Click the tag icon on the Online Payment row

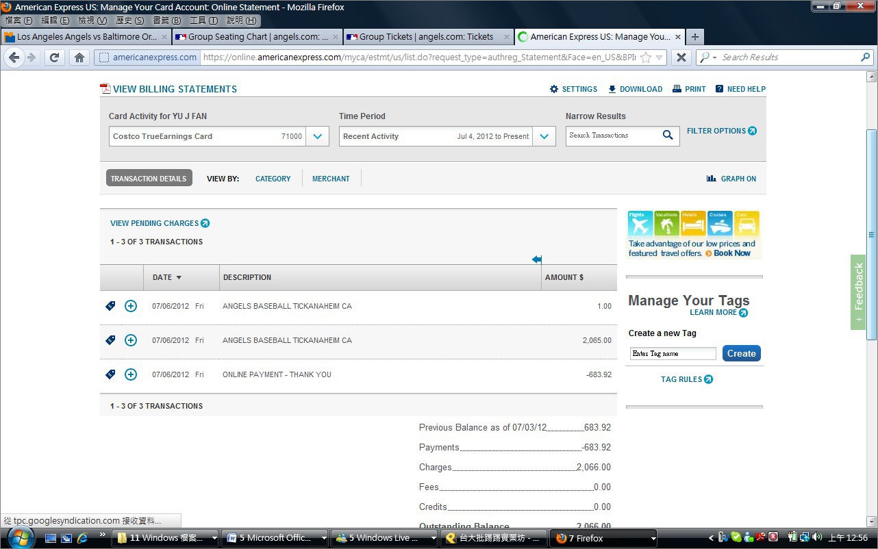tap(110, 374)
